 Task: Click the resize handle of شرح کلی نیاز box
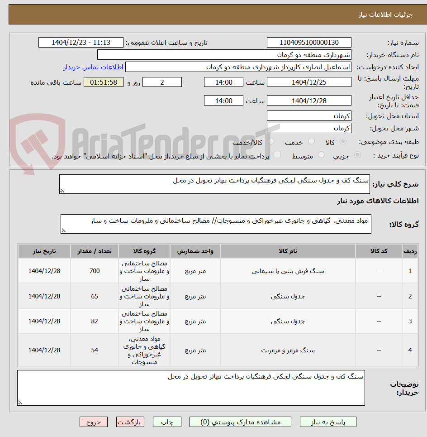pos(62,191)
